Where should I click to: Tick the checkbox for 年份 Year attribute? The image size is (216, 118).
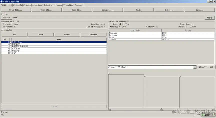click(x=10, y=42)
